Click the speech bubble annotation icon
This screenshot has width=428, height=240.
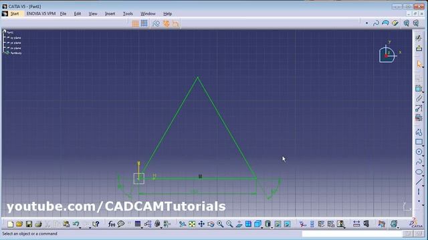(x=121, y=224)
